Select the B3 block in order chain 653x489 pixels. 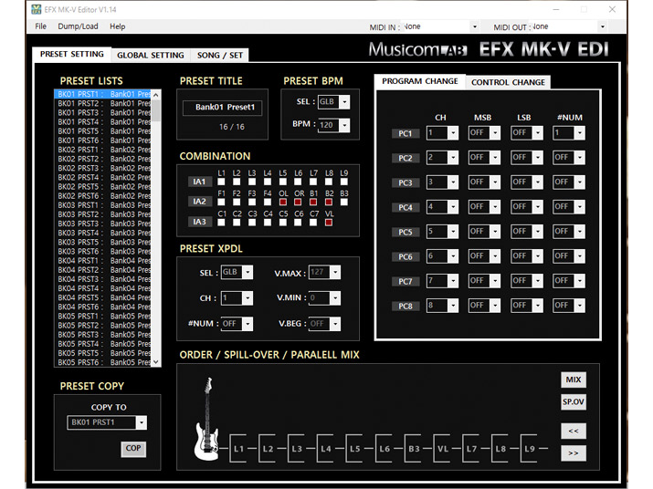pyautogui.click(x=413, y=449)
